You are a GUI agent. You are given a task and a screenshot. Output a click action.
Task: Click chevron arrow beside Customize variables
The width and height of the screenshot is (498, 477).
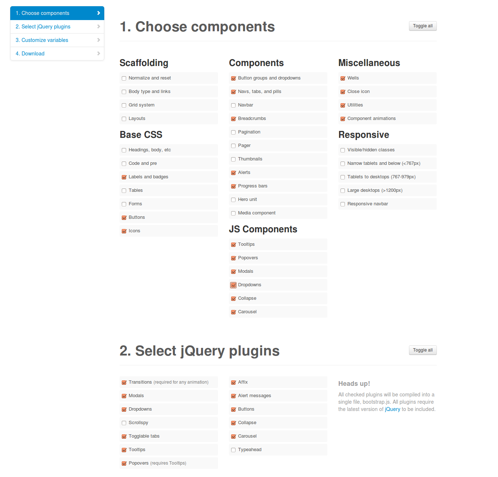click(x=98, y=40)
